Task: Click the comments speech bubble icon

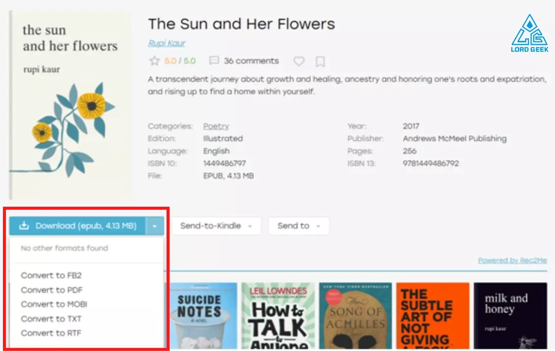Action: (x=214, y=61)
